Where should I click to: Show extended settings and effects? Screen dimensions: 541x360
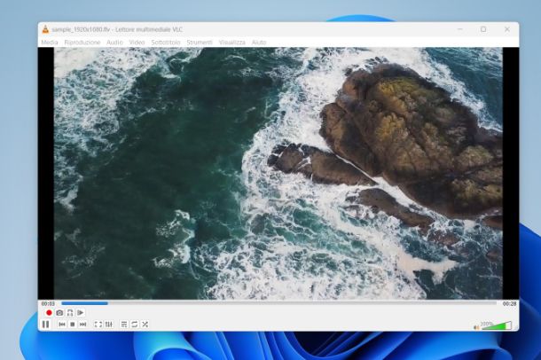tap(109, 325)
